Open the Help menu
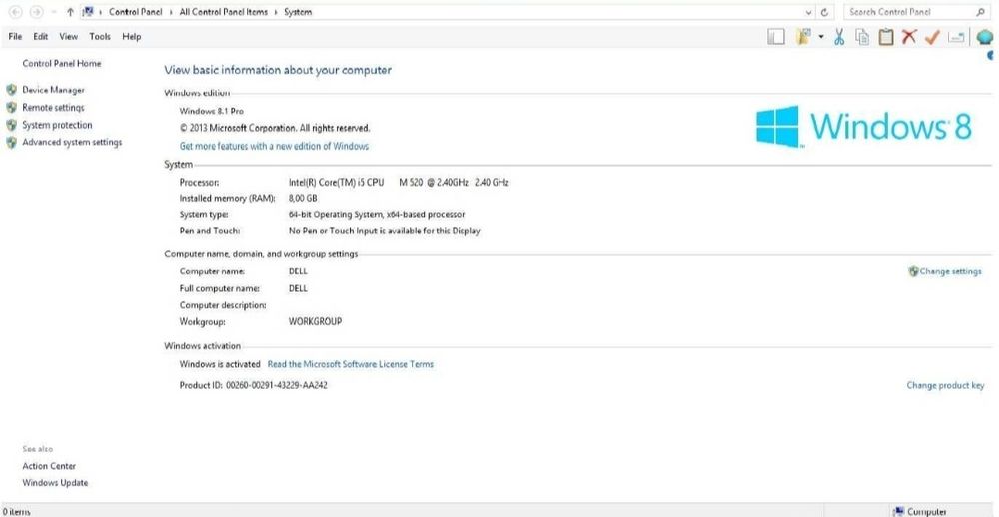Image resolution: width=999 pixels, height=517 pixels. coord(131,37)
